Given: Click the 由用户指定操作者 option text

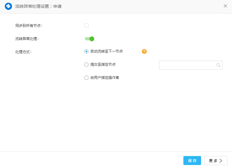Looking at the screenshot, I should pyautogui.click(x=105, y=78).
